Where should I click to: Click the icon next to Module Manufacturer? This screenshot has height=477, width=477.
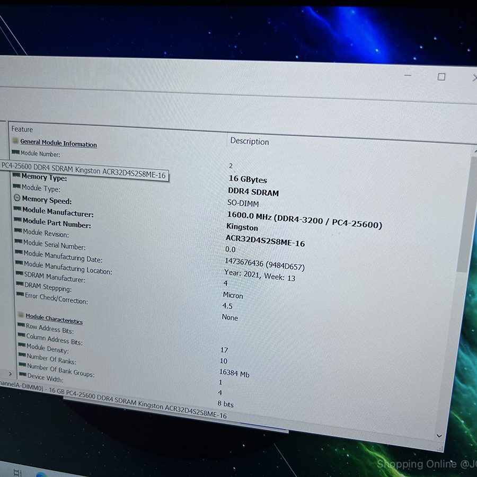[17, 209]
